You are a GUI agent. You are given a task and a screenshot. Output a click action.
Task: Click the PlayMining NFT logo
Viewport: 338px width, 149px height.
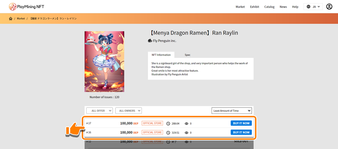pos(26,7)
